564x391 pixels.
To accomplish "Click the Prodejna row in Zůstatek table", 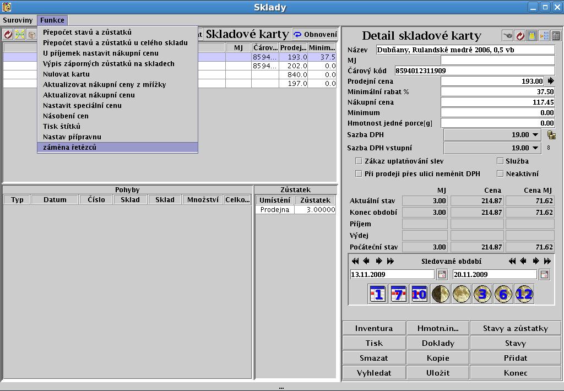I will (296, 210).
